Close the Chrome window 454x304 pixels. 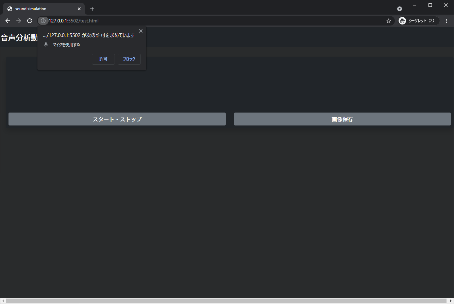pyautogui.click(x=446, y=5)
